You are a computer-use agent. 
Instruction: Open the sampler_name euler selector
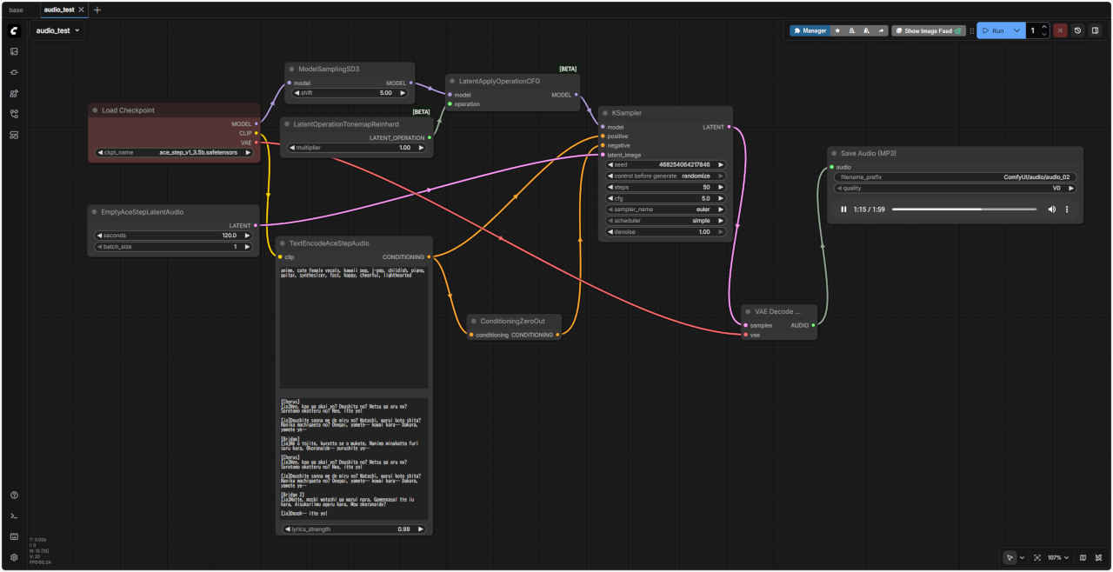(665, 210)
